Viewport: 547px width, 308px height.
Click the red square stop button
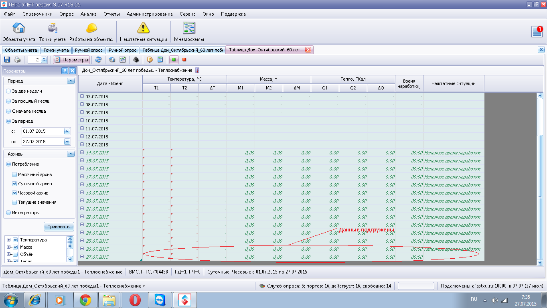pyautogui.click(x=184, y=60)
